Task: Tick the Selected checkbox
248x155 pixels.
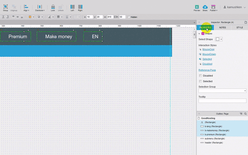Action: 200,81
